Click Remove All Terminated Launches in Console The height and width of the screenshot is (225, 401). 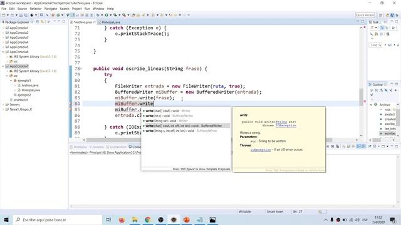[338, 146]
